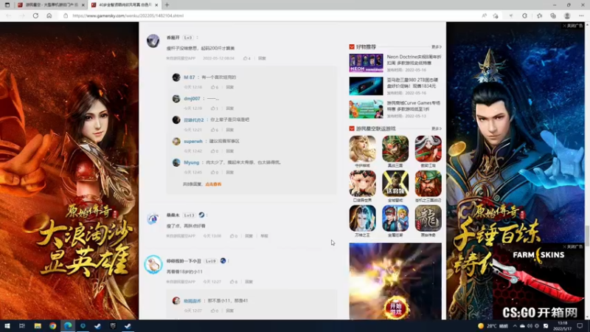This screenshot has width=590, height=332.
Task: Like the Lv13 user's comment
Action: pos(234,236)
